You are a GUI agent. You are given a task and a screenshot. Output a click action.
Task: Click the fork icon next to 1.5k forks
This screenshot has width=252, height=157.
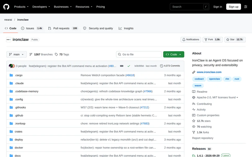(x=194, y=132)
